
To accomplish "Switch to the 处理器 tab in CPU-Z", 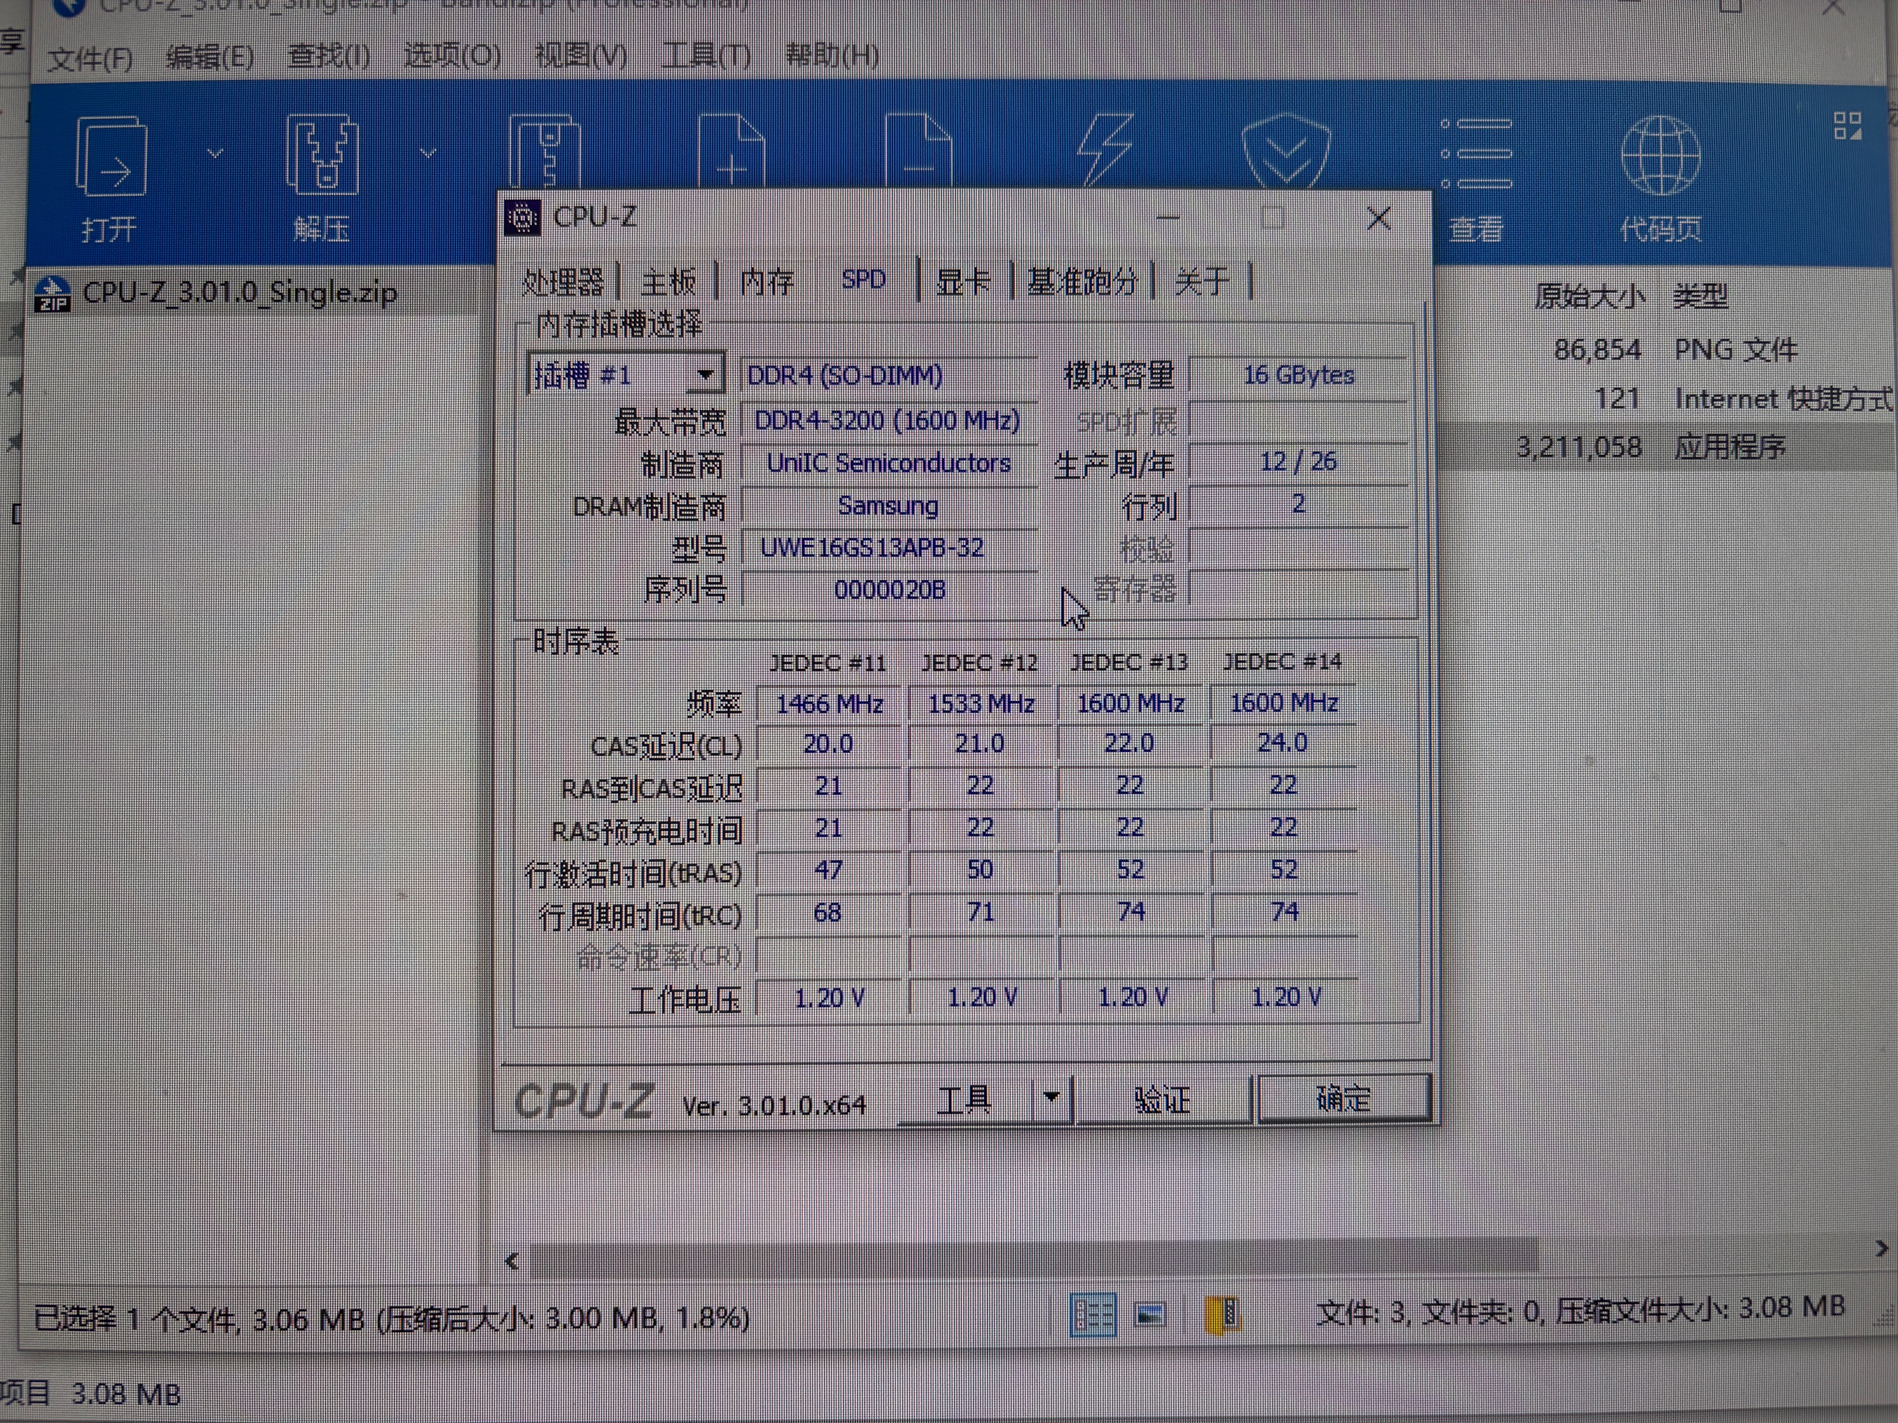I will [x=563, y=281].
